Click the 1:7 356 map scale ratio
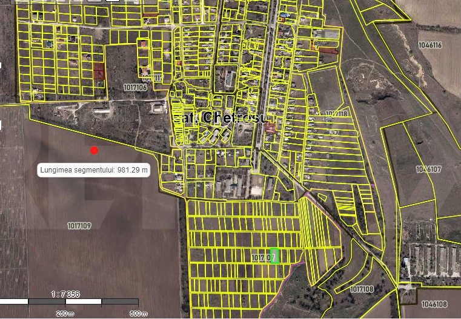461x319 pixels. pyautogui.click(x=65, y=294)
